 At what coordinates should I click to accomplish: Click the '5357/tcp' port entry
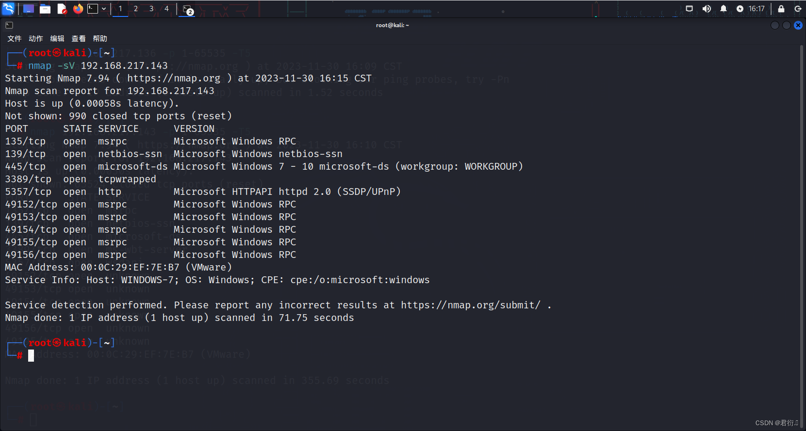[x=28, y=192]
